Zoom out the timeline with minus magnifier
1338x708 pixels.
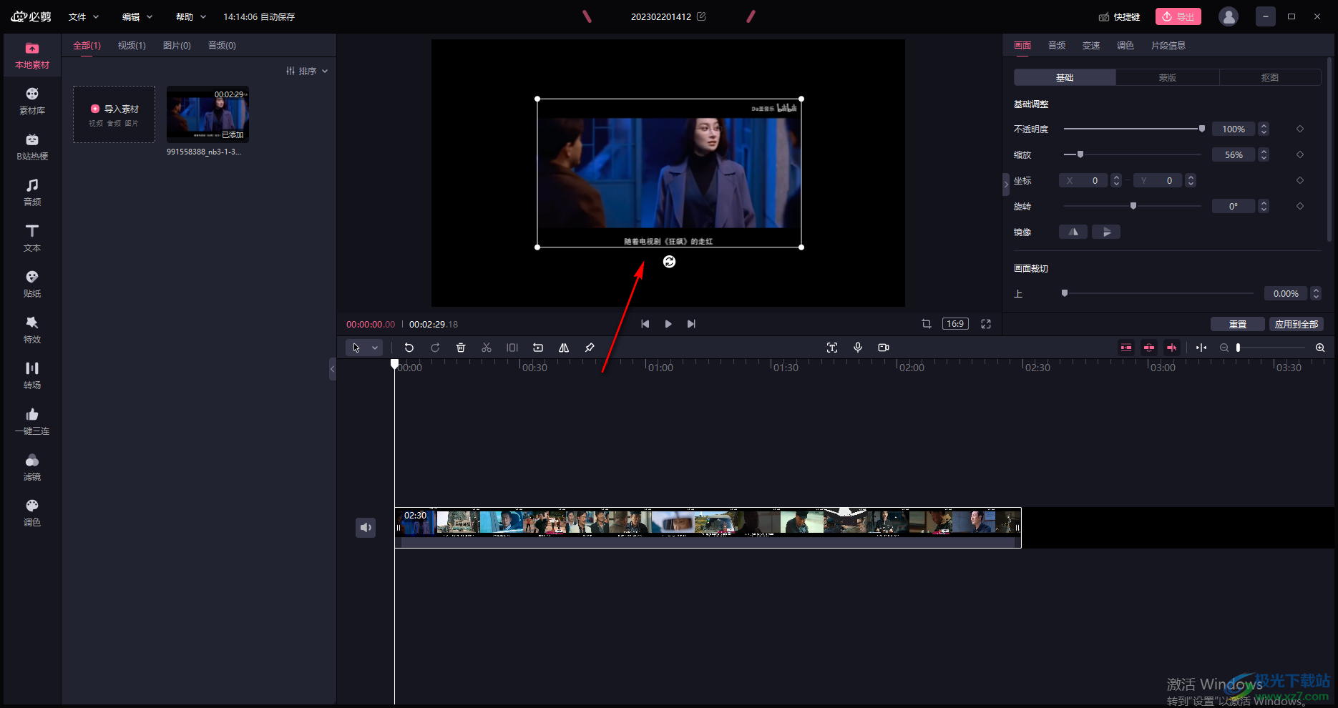[x=1224, y=348]
